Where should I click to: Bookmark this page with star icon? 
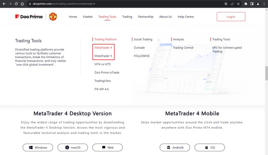click(238, 4)
